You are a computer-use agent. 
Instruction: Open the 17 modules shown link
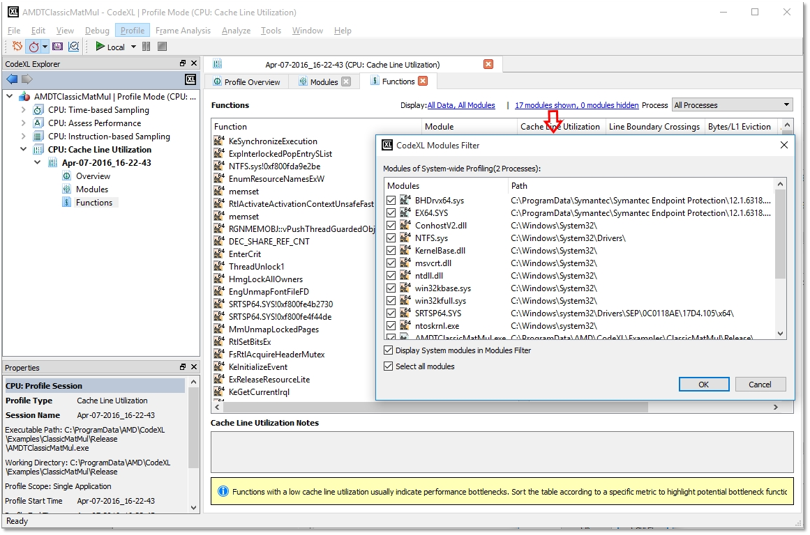coord(576,105)
